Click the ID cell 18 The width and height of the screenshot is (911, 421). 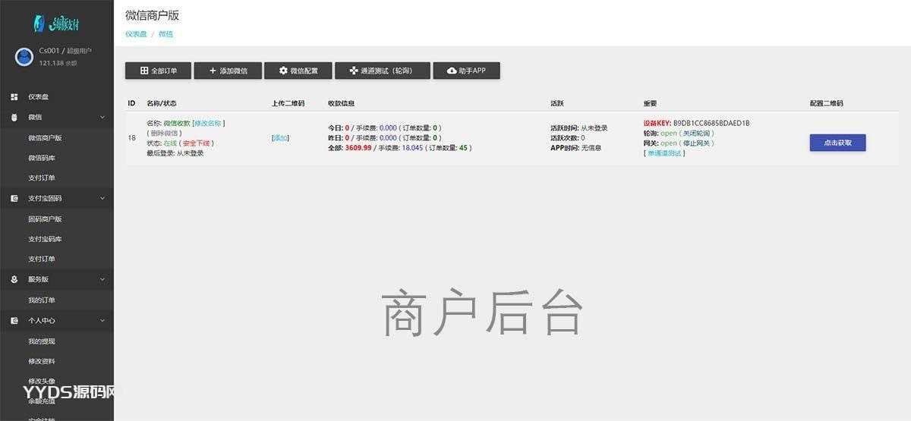131,138
